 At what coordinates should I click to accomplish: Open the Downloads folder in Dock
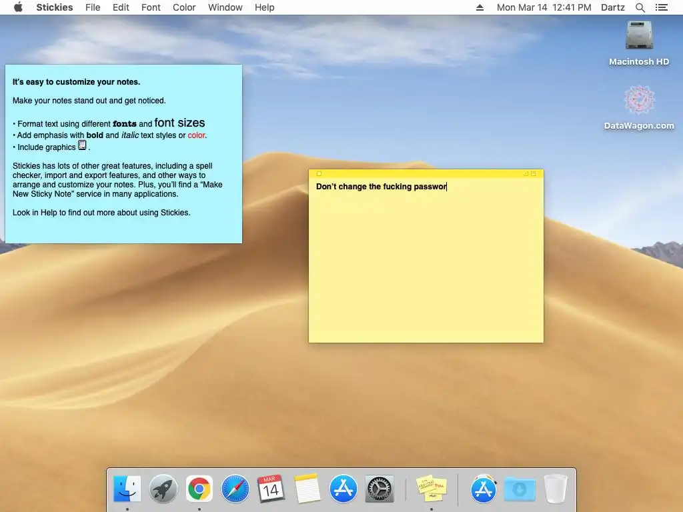pos(519,489)
